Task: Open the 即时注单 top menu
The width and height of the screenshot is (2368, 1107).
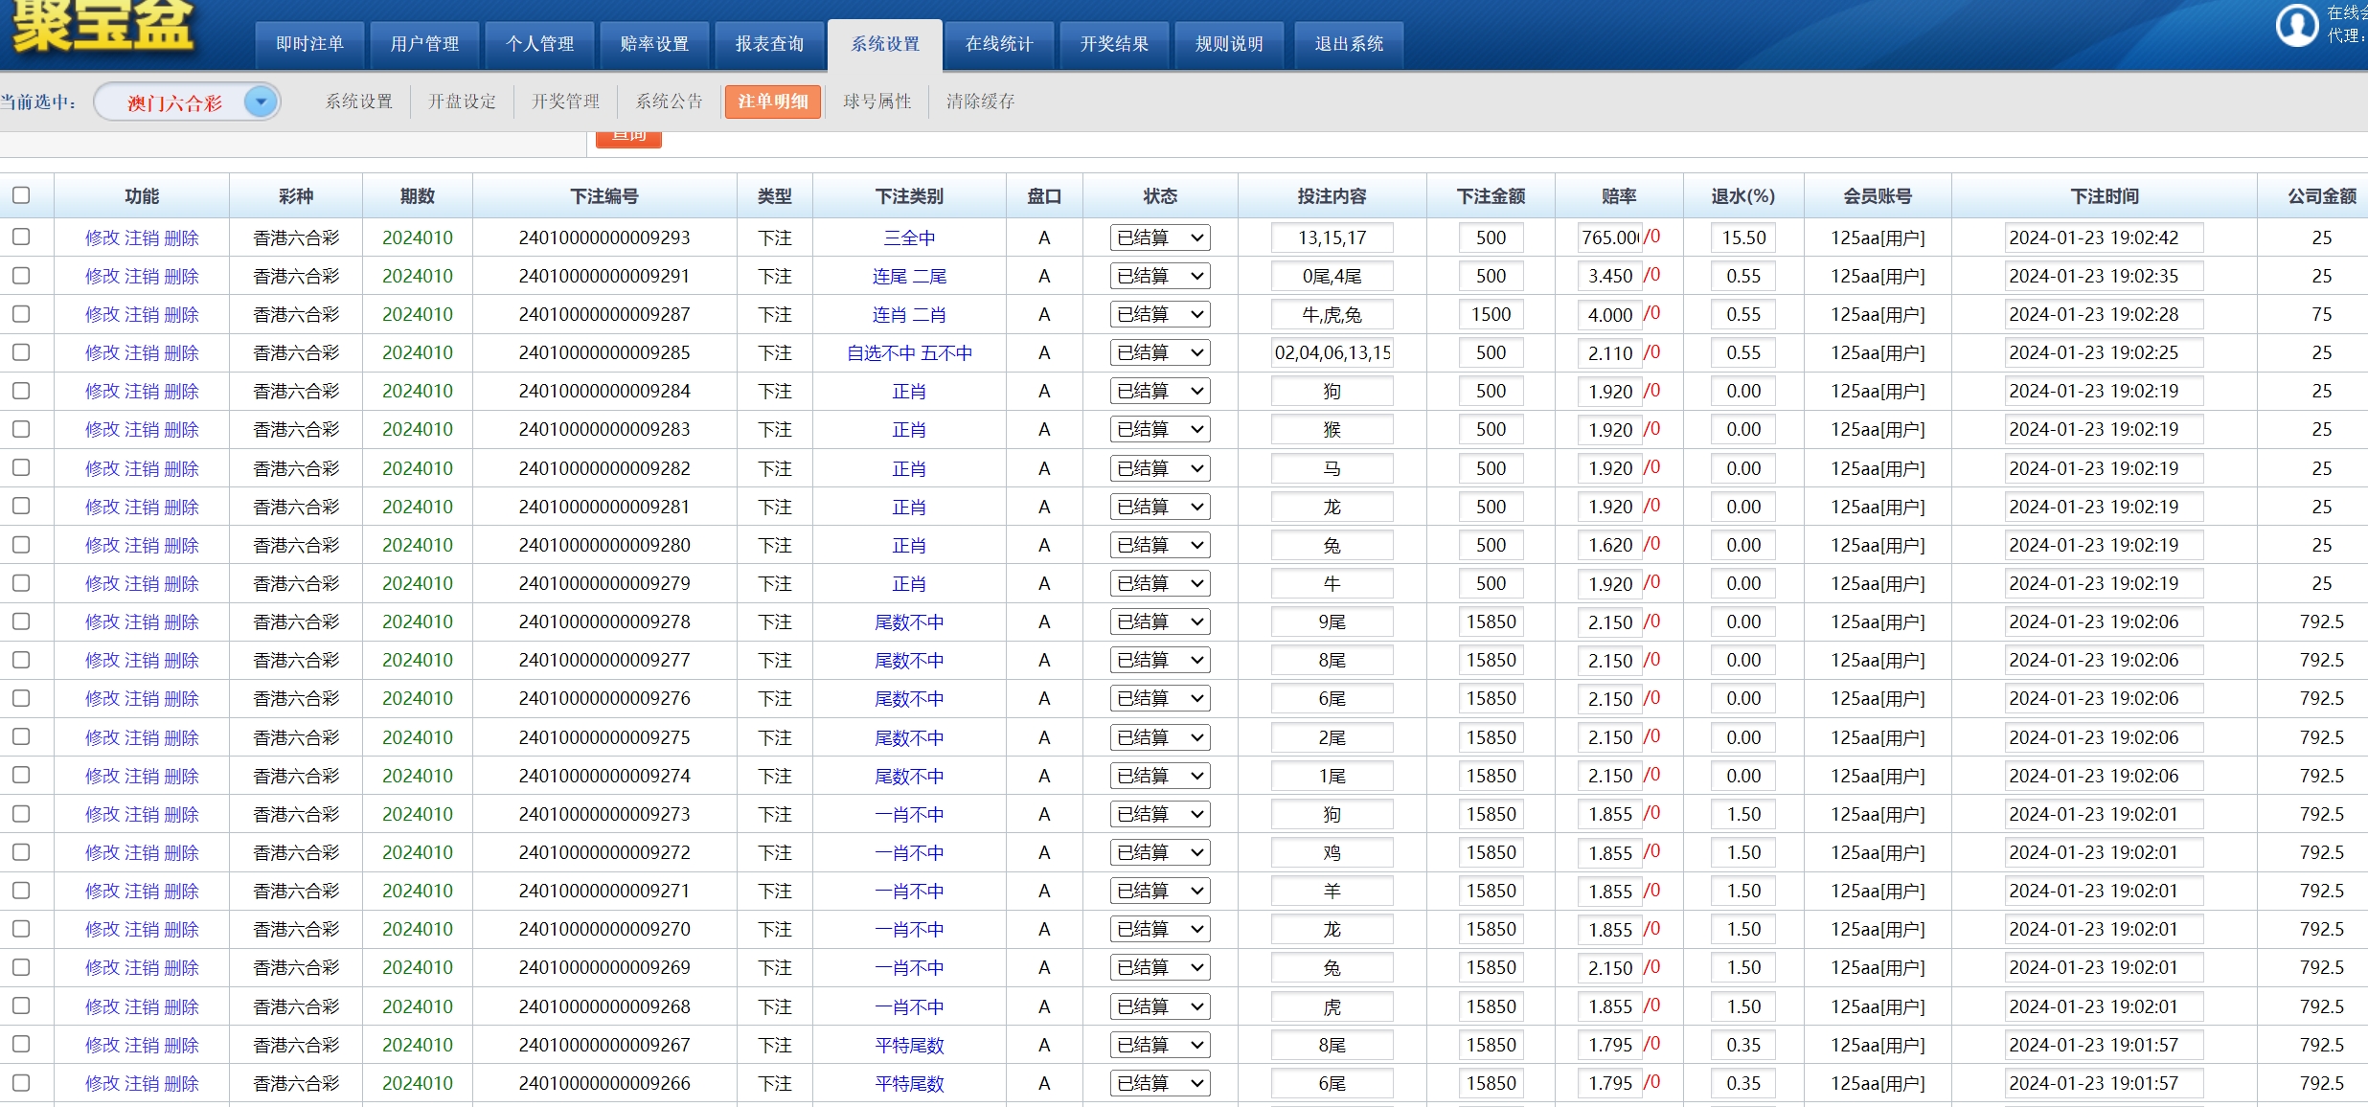Action: pos(309,44)
